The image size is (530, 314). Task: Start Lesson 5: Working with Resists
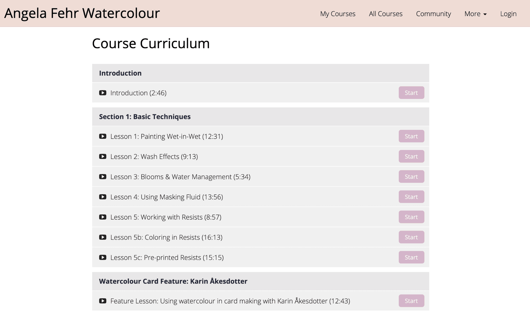click(x=411, y=217)
